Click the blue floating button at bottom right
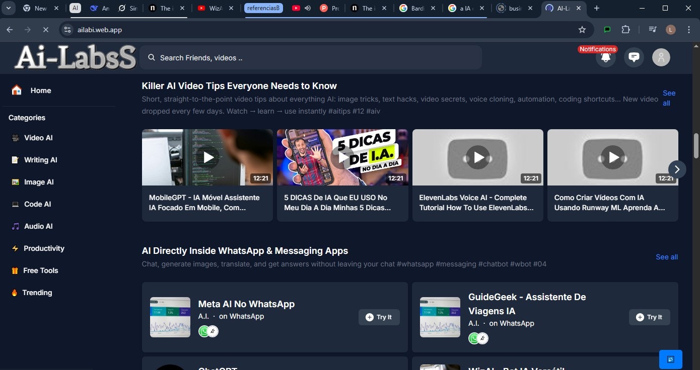Image resolution: width=700 pixels, height=370 pixels. tap(670, 359)
